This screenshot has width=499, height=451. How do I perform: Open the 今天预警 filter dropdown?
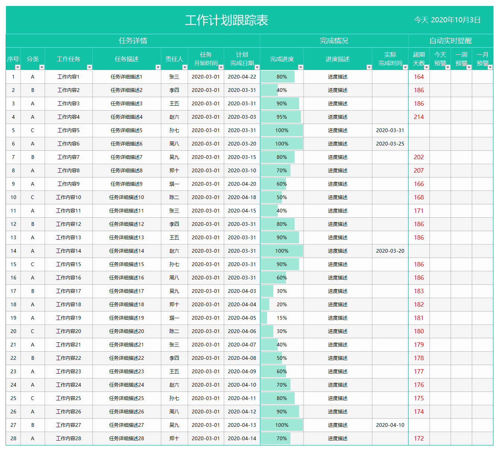point(448,67)
